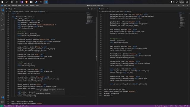Open Task View in the taskbar
The height and width of the screenshot is (107, 190).
pos(17,2)
